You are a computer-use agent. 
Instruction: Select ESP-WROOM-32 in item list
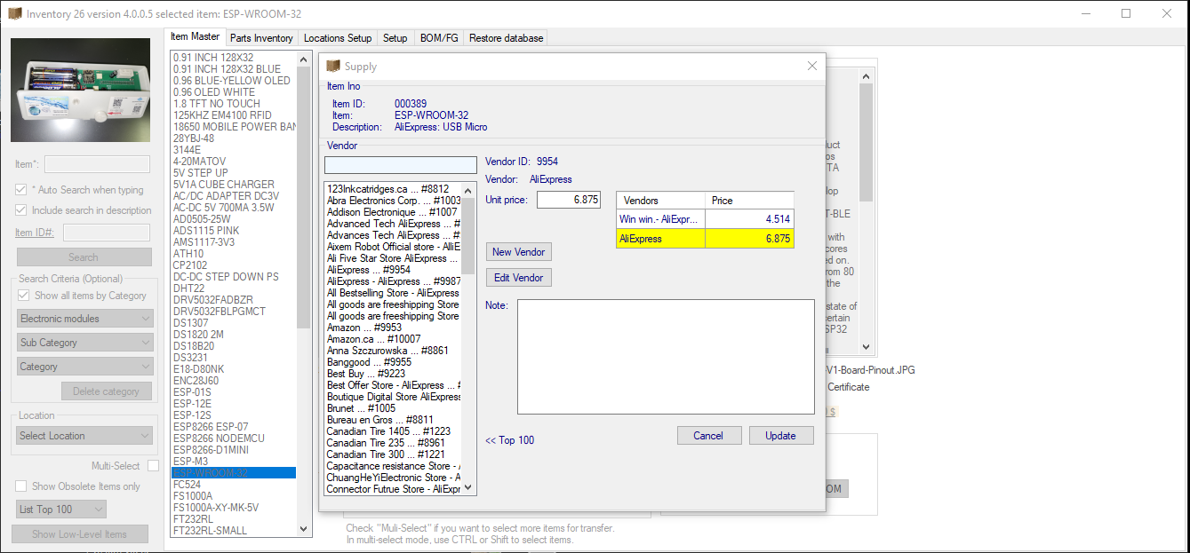point(234,473)
